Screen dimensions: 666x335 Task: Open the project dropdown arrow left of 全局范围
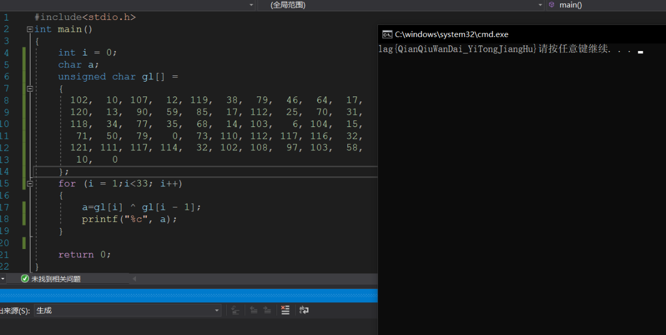(x=251, y=5)
